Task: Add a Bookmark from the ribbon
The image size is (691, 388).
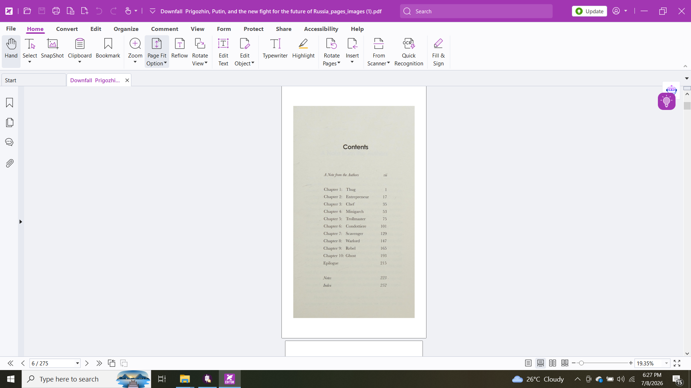Action: [x=108, y=48]
